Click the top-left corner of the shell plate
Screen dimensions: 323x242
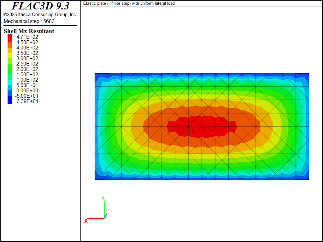tap(95, 74)
